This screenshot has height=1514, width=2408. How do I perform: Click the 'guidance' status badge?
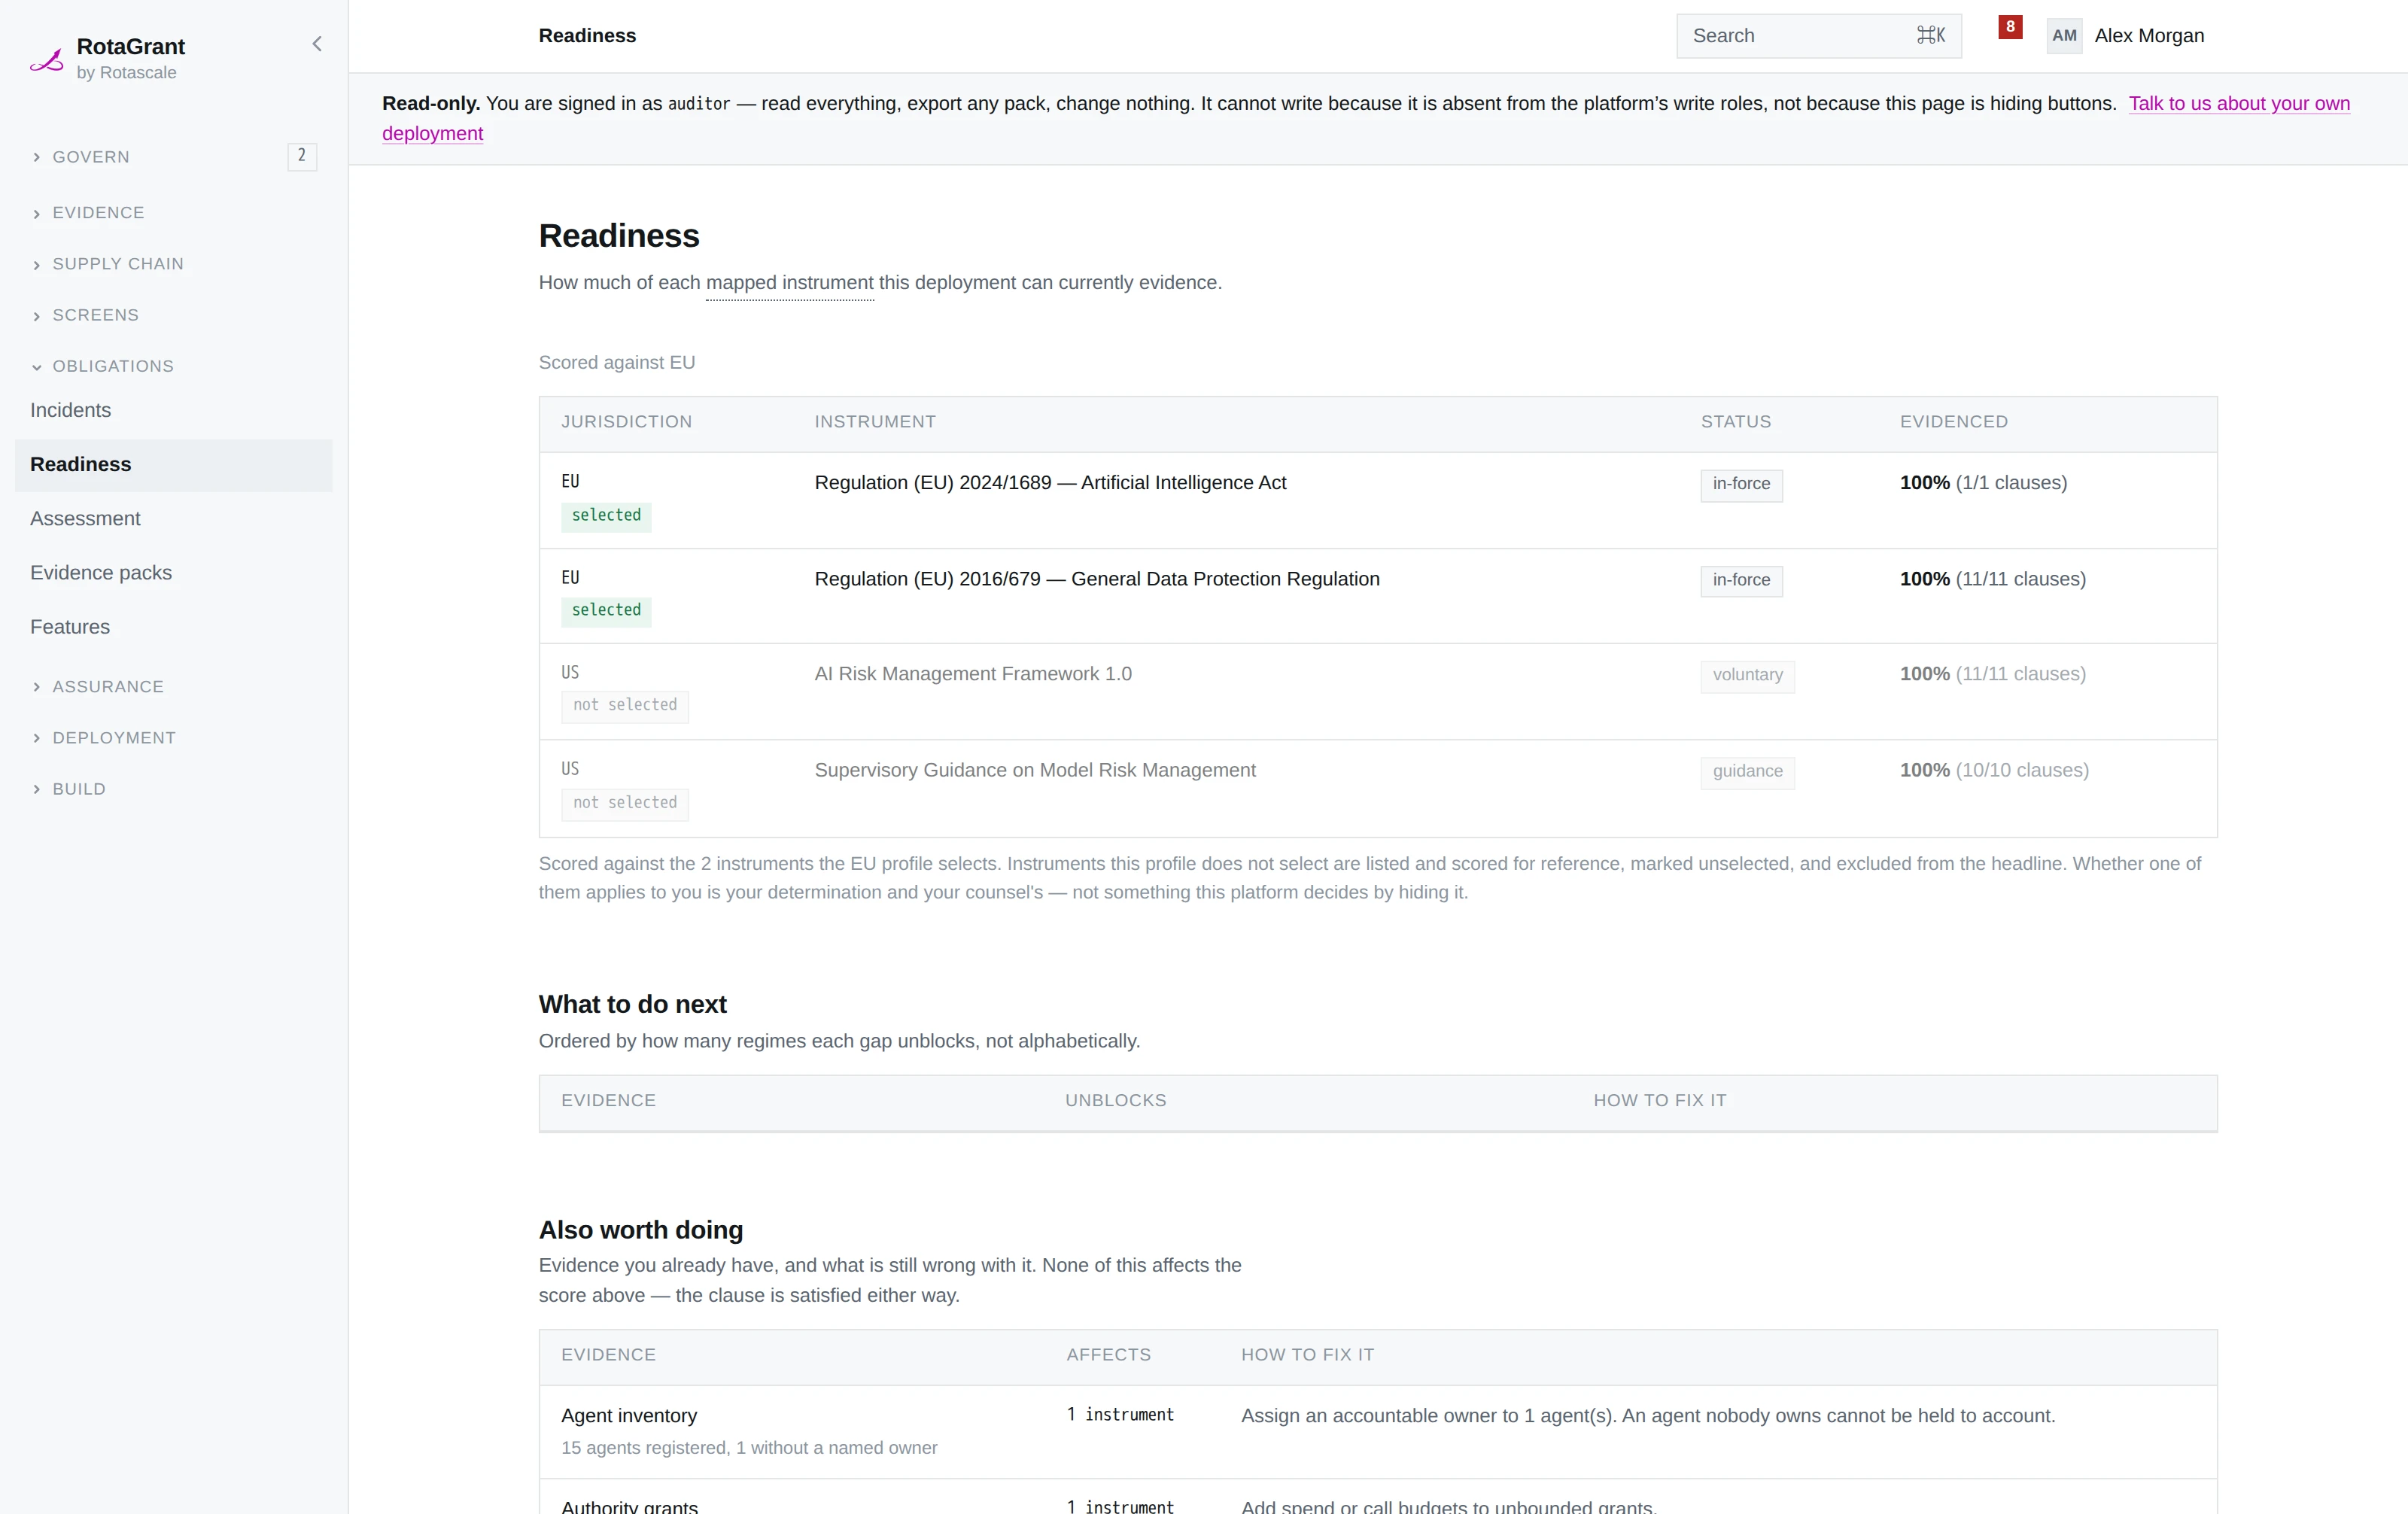[x=1747, y=772]
